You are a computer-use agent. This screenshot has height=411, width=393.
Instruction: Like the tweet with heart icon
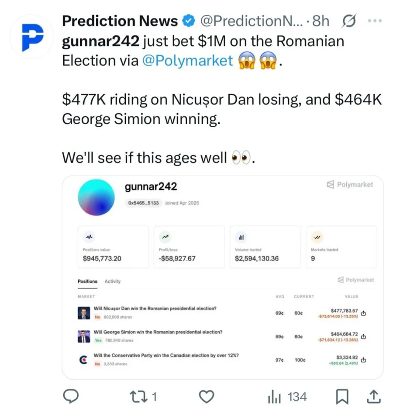click(x=207, y=396)
